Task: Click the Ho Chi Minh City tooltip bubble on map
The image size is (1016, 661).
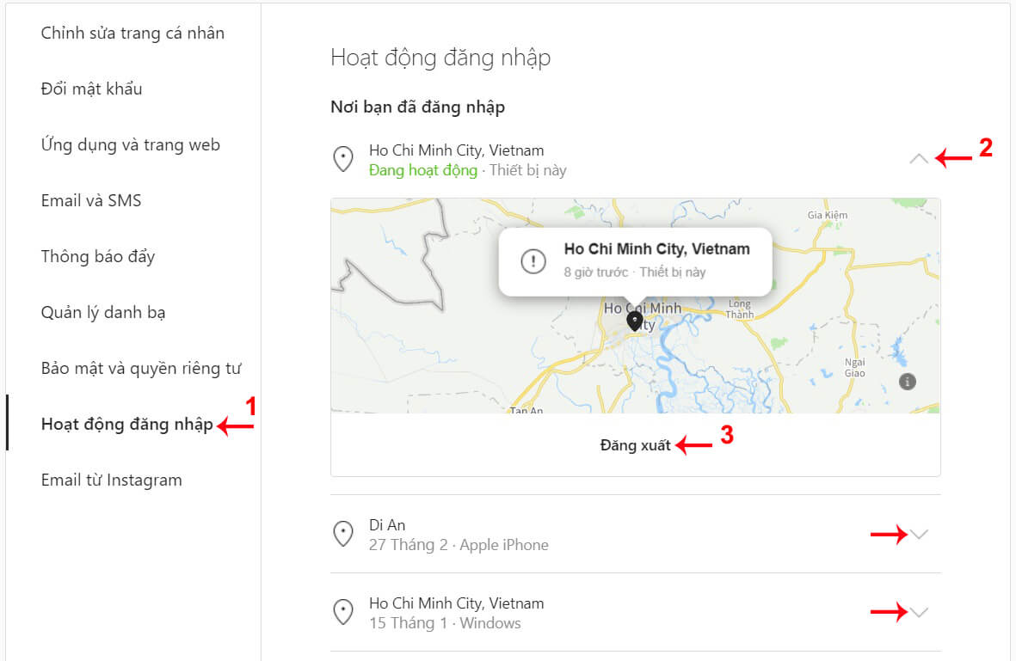Action: (635, 260)
